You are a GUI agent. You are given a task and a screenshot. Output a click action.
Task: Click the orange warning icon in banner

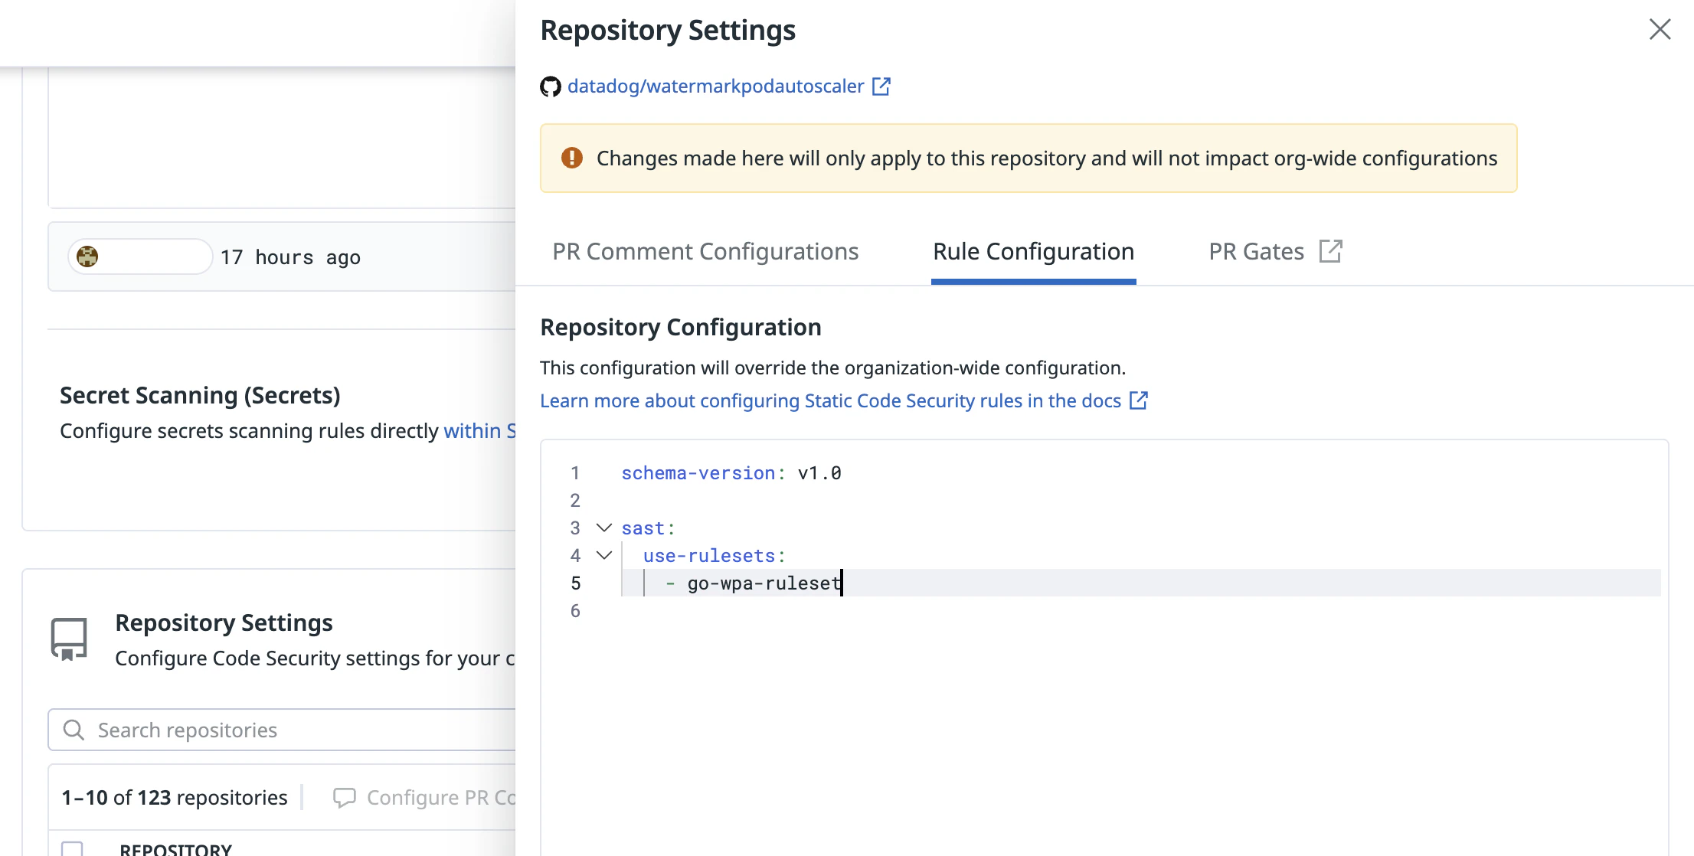(571, 158)
